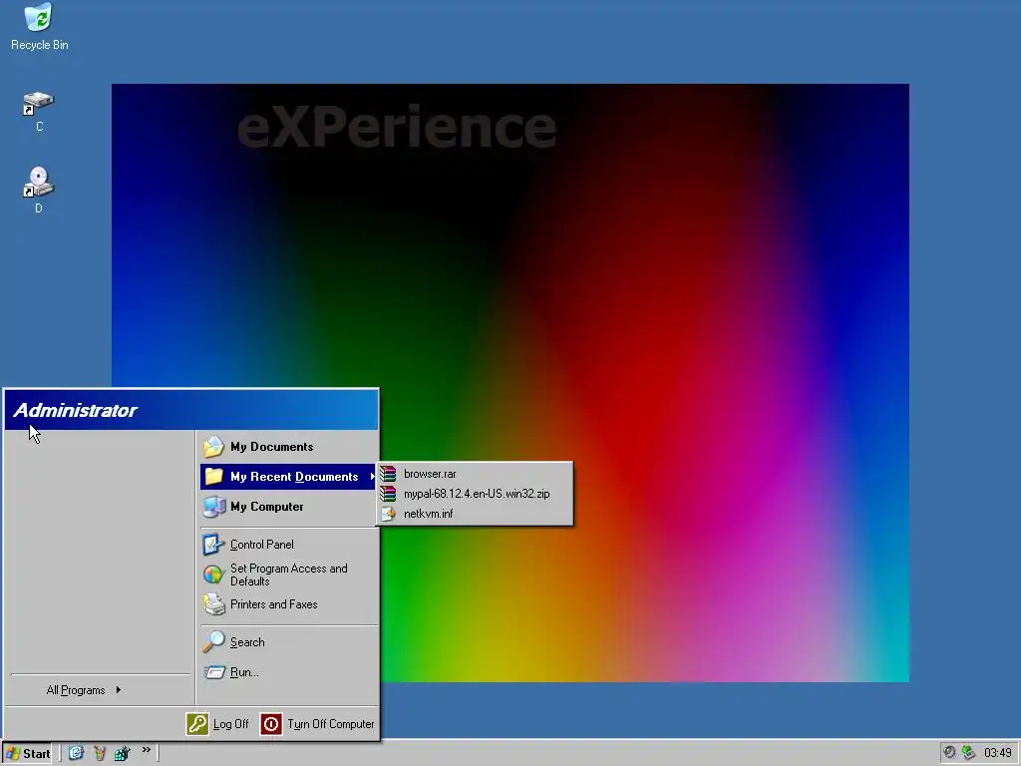This screenshot has height=766, width=1021.
Task: Open recent file netkvm.inf
Action: pyautogui.click(x=476, y=514)
